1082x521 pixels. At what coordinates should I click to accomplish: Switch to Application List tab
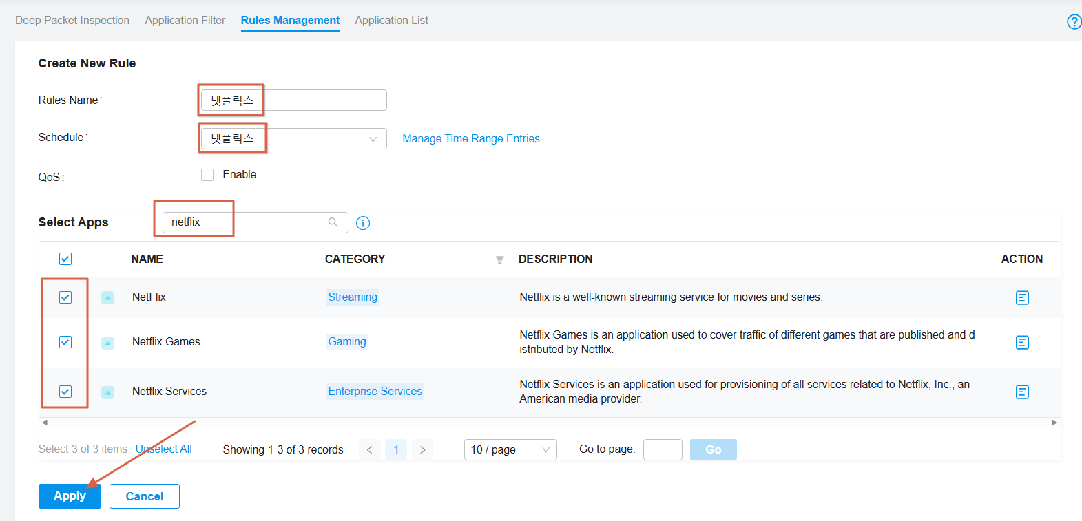[x=392, y=21]
